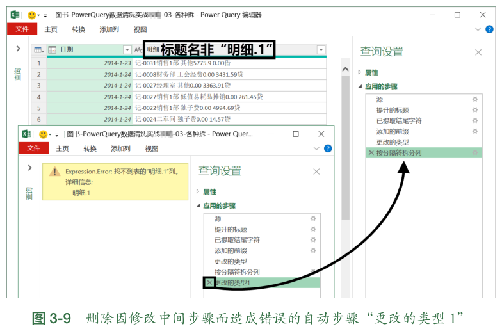502x329 pixels.
Task: Expand 属性 section in back window
Action: click(360, 72)
